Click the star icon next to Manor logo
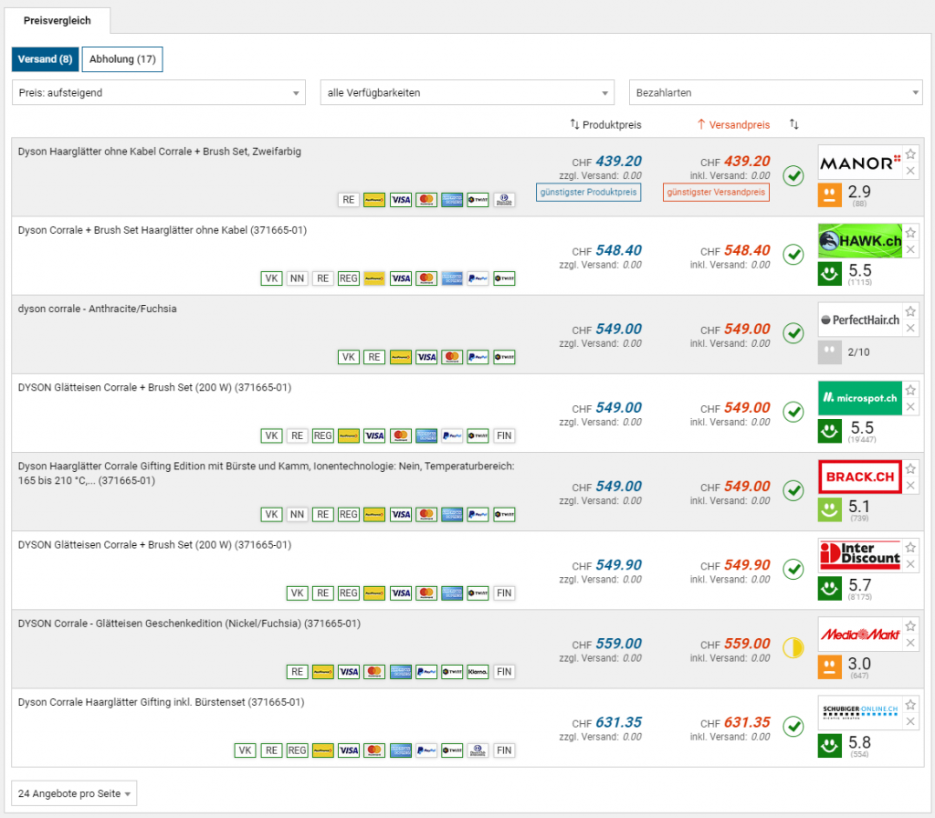Viewport: 935px width, 818px height. click(x=910, y=154)
